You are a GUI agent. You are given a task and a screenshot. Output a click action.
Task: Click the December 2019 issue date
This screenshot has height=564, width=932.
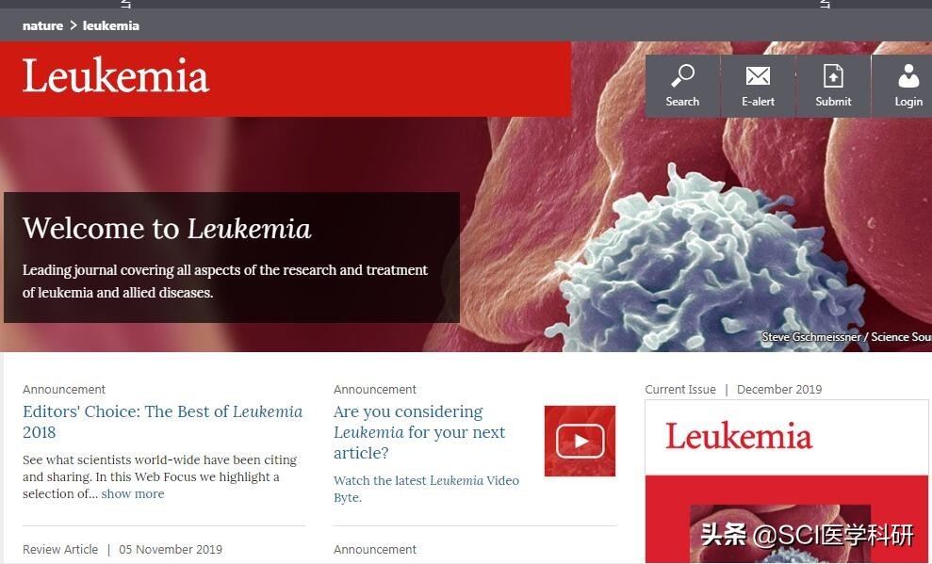[x=779, y=390]
